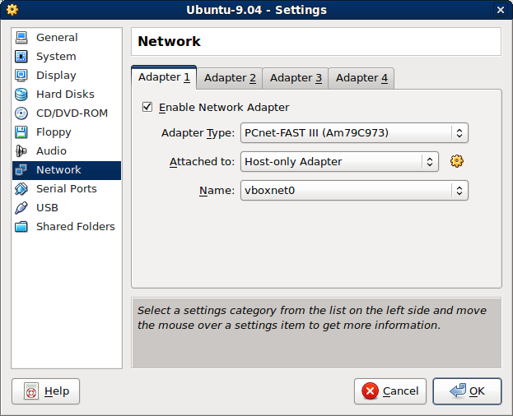Click the USB plug icon
This screenshot has height=416, width=513.
point(21,208)
